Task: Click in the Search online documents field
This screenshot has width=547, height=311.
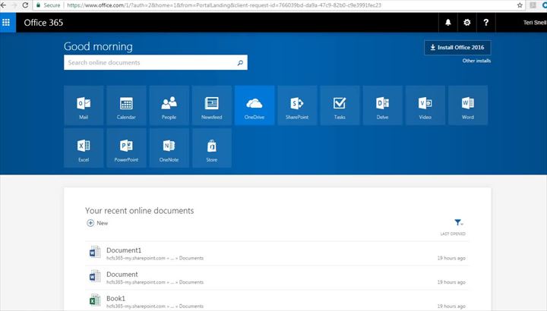Action: tap(150, 63)
